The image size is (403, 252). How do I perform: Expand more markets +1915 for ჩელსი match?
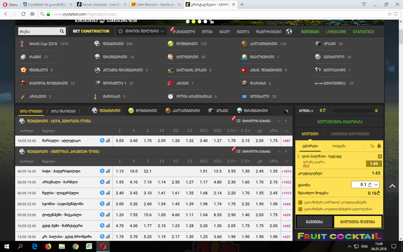point(287,193)
